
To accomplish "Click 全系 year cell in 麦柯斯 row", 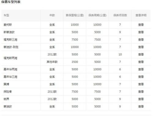I will (52, 25).
